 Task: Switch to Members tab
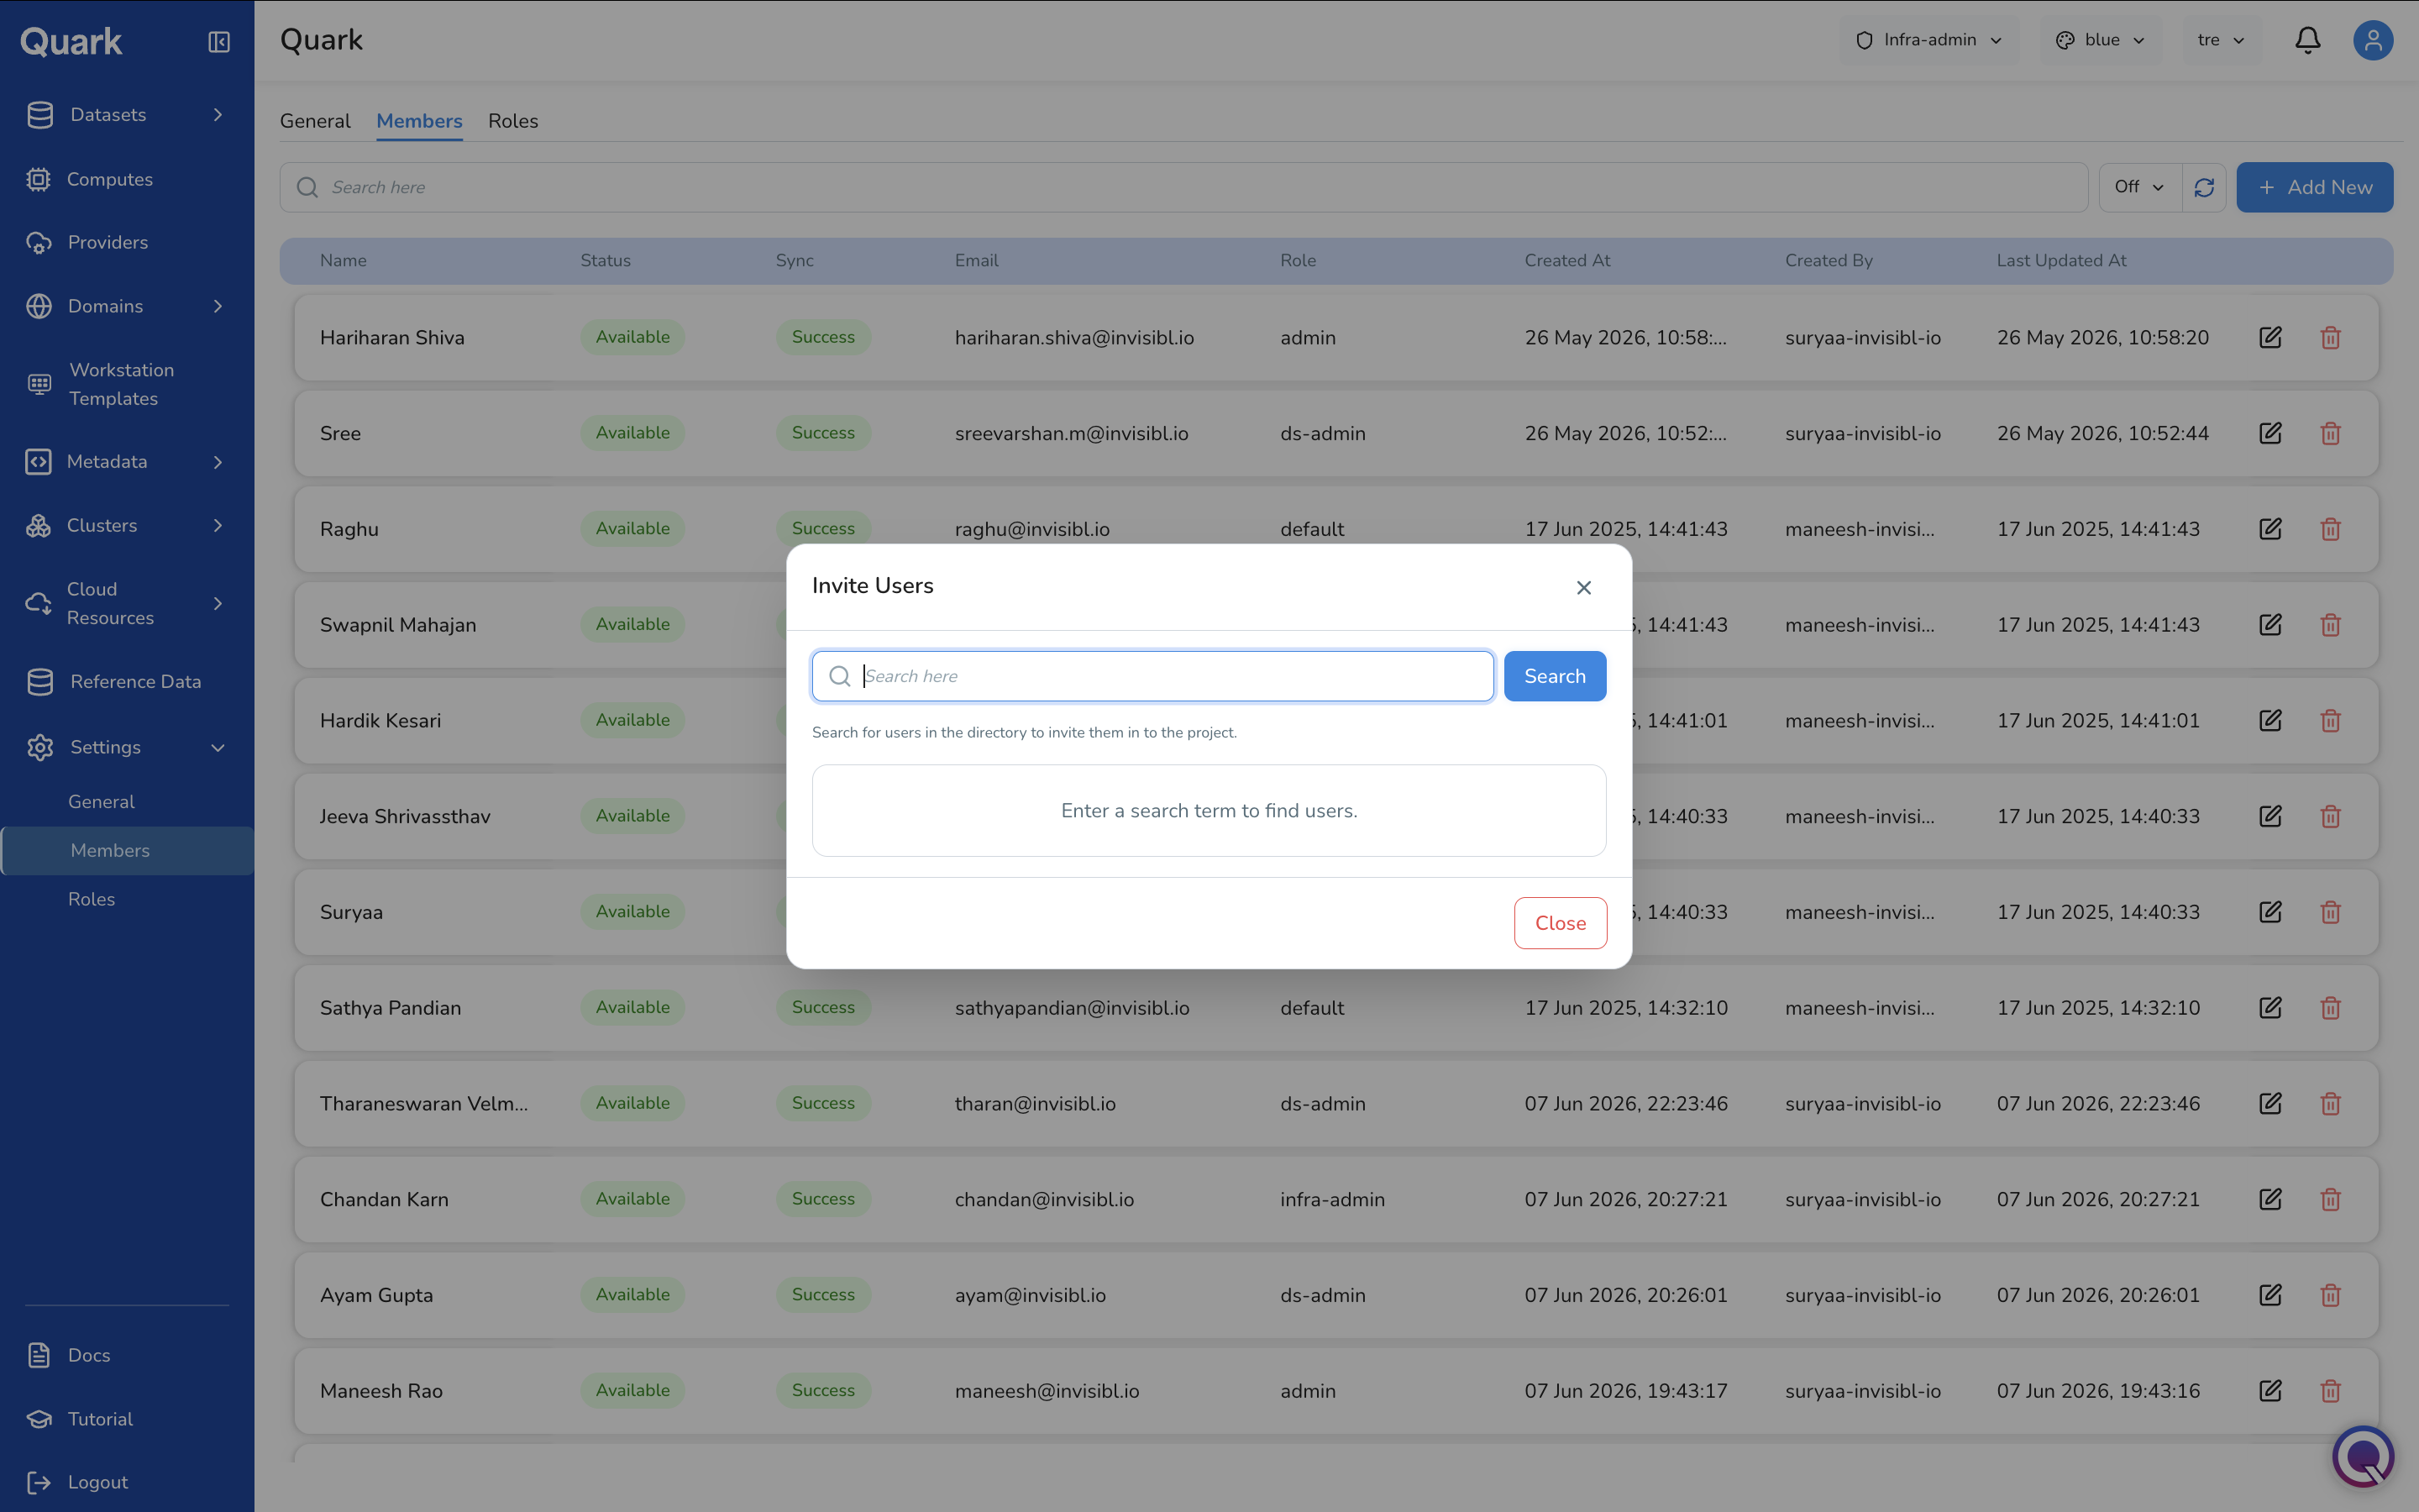419,121
